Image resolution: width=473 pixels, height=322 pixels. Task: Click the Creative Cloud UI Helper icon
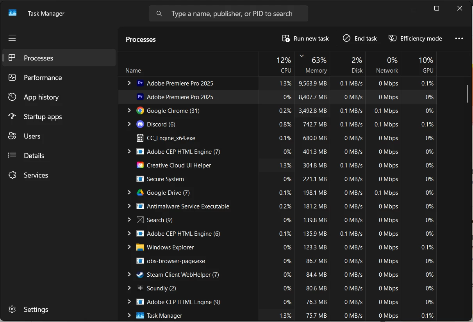140,165
